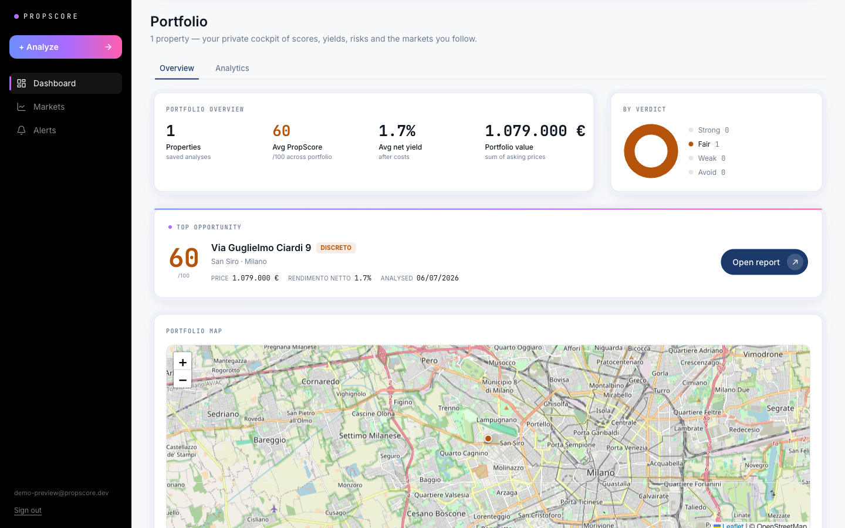
Task: Click the Portfolio value 1.079.000 €
Action: coord(535,131)
